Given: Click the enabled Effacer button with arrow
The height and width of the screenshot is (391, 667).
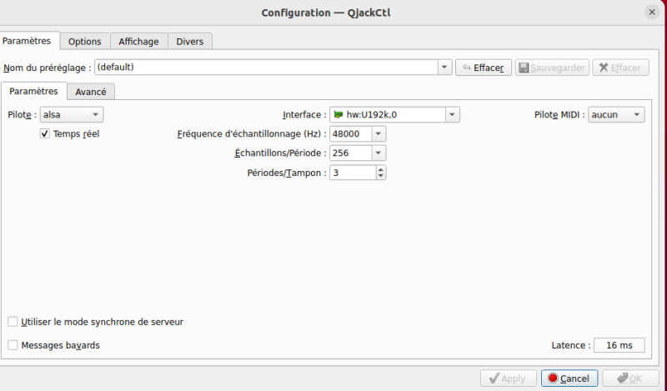Looking at the screenshot, I should point(484,68).
